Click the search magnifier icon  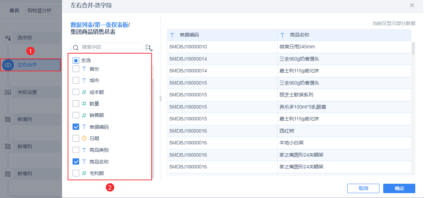(76, 47)
